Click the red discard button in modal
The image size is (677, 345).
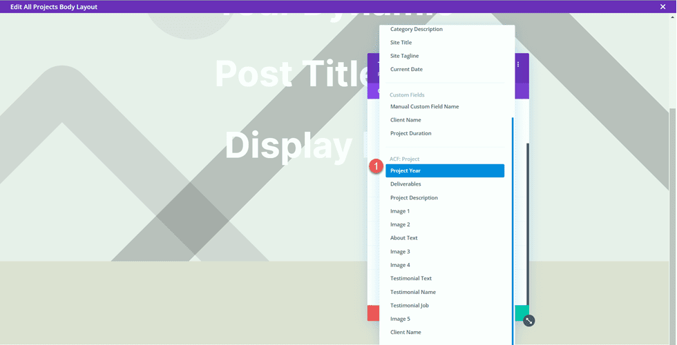[373, 313]
